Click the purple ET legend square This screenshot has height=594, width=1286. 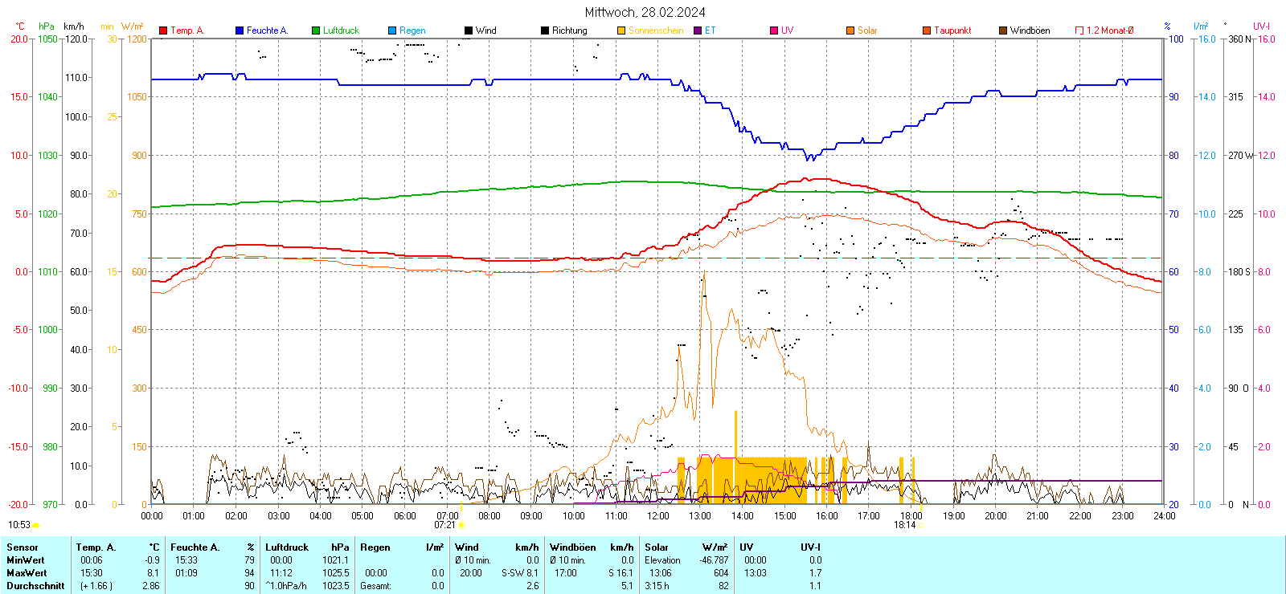(698, 31)
